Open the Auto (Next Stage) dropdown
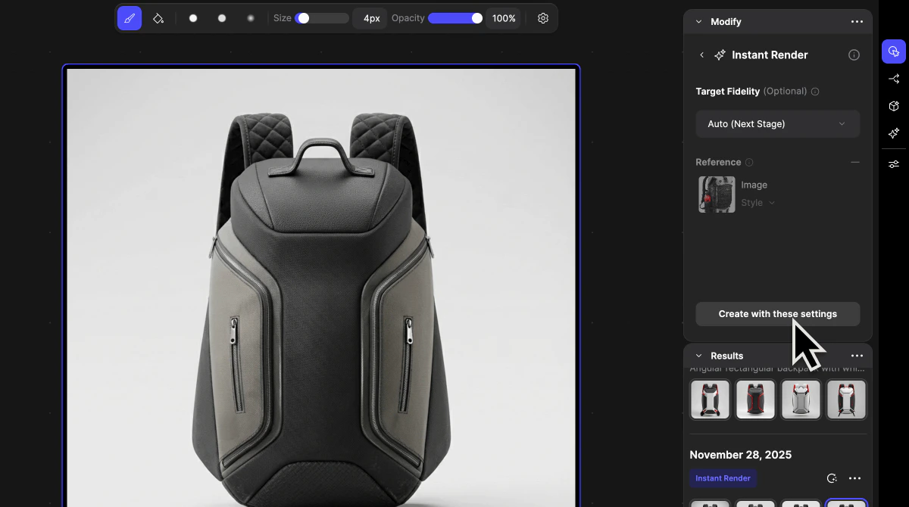 pos(777,124)
